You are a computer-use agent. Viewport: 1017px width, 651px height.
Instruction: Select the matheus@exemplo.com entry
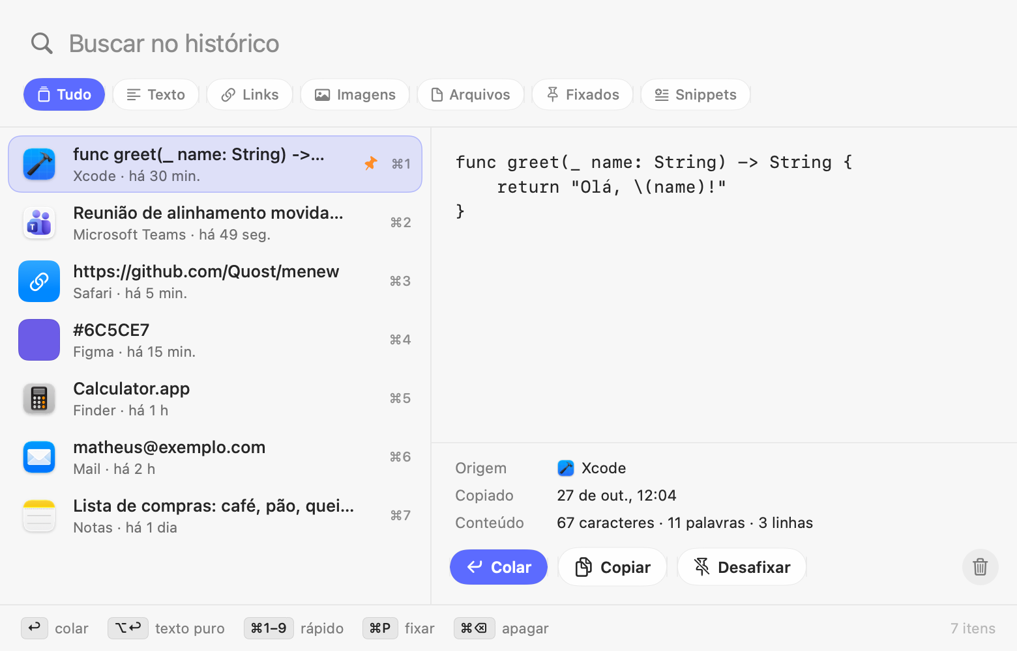point(215,457)
